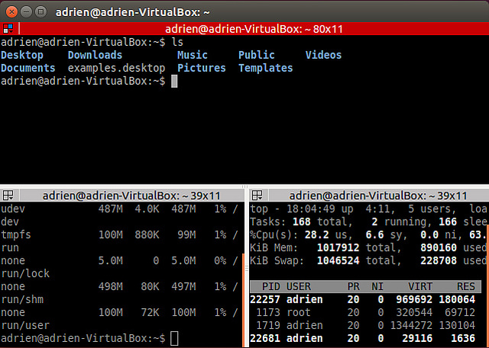The height and width of the screenshot is (348, 489).
Task: Click the prompt cursor in the bottom-left terminal
Action: (x=174, y=337)
